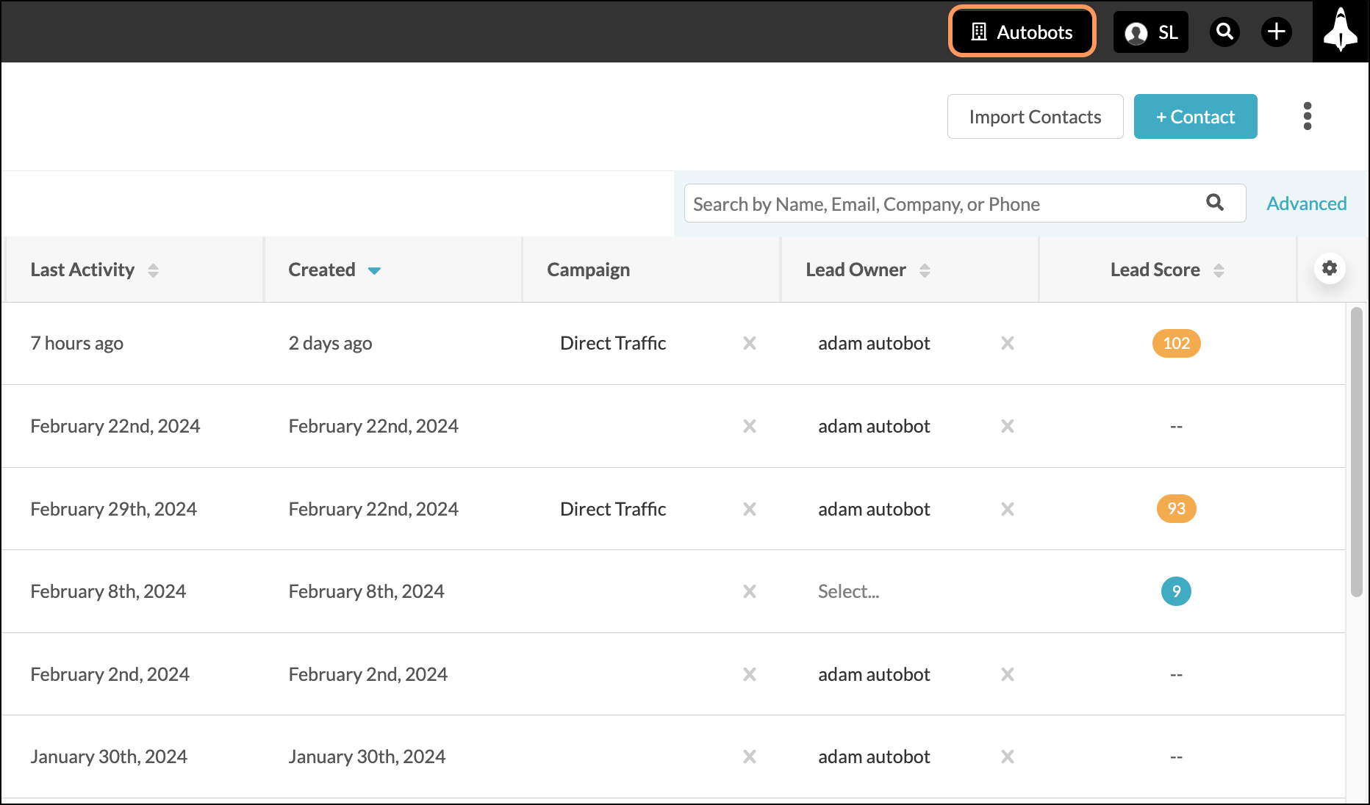Image resolution: width=1370 pixels, height=805 pixels.
Task: Open the SL user profile menu
Action: [1150, 32]
